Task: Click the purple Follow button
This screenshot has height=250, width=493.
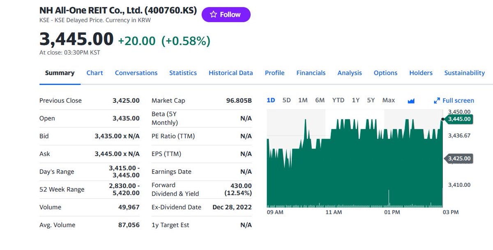Action: click(x=226, y=14)
